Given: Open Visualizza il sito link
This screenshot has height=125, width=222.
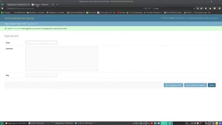Looking at the screenshot, I should 181,18.
